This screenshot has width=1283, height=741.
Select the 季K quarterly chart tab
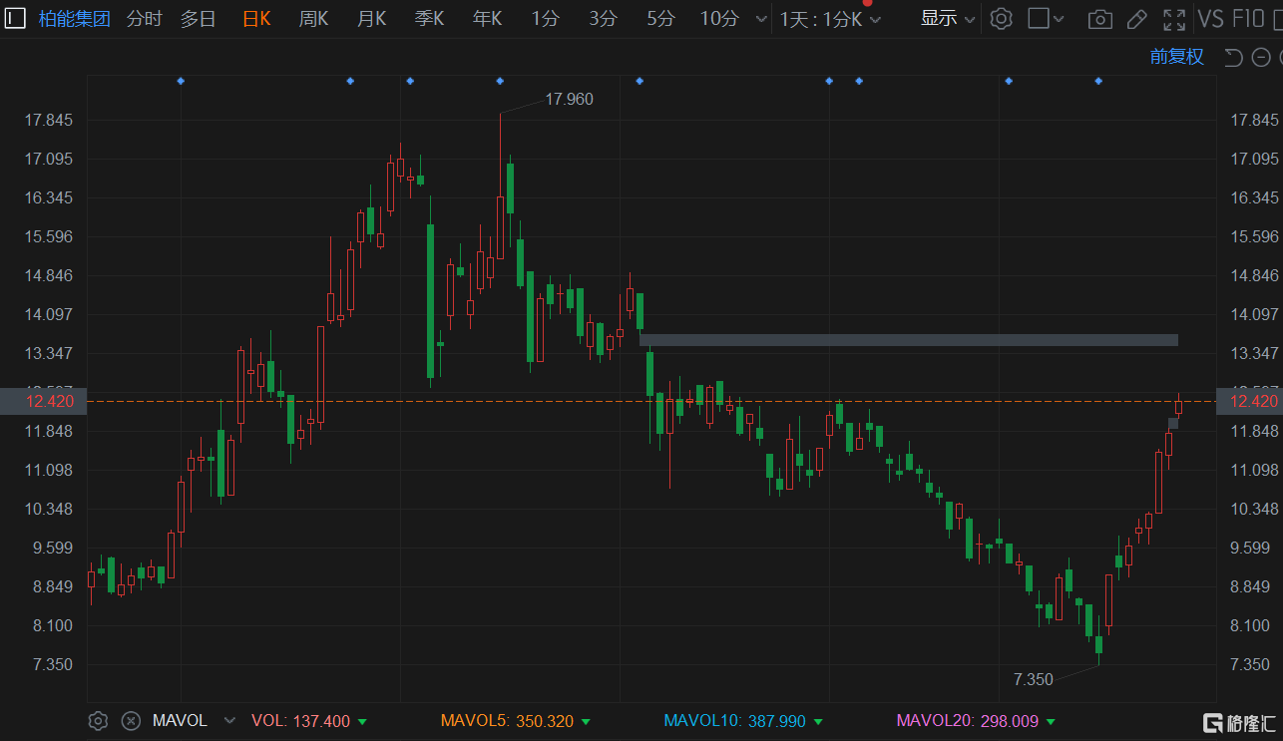click(429, 19)
